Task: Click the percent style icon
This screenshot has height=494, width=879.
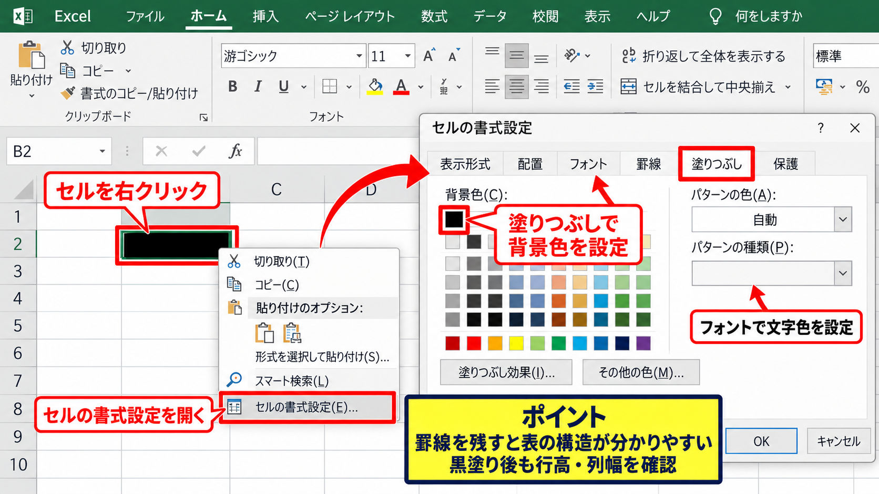Action: pyautogui.click(x=863, y=87)
